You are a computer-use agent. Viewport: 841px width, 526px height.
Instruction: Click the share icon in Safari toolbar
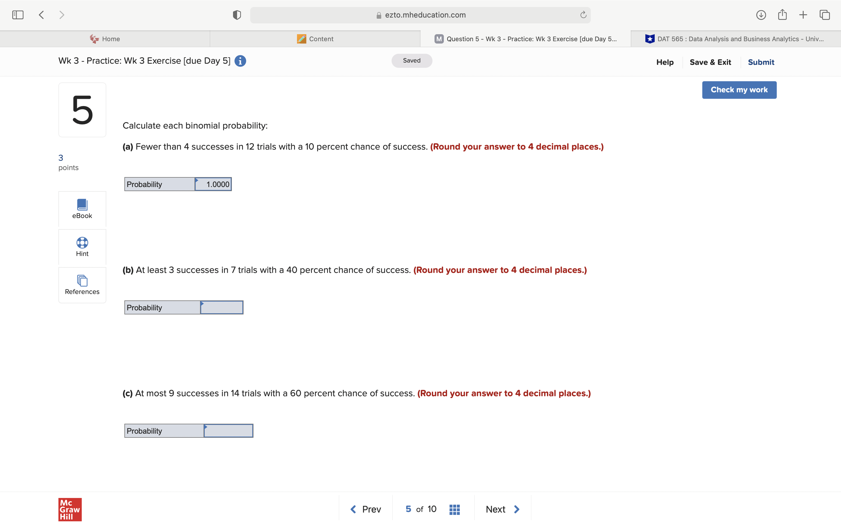(782, 15)
